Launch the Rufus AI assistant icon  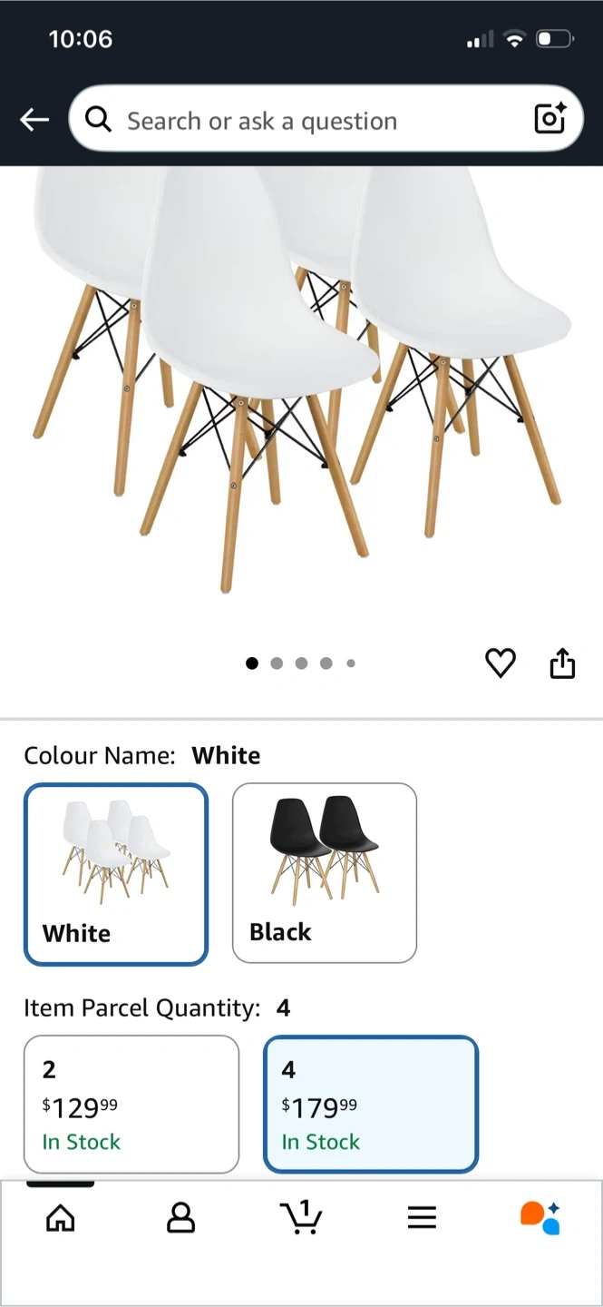click(540, 1217)
